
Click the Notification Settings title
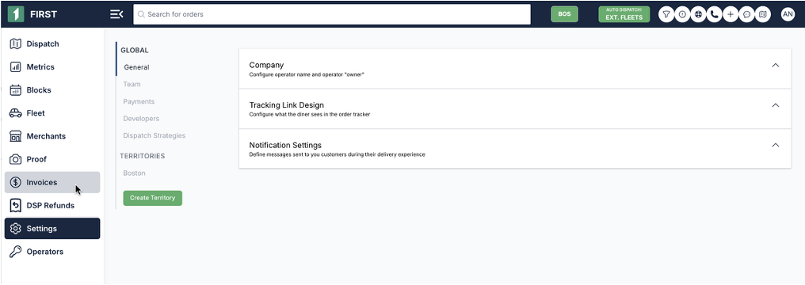pyautogui.click(x=285, y=145)
